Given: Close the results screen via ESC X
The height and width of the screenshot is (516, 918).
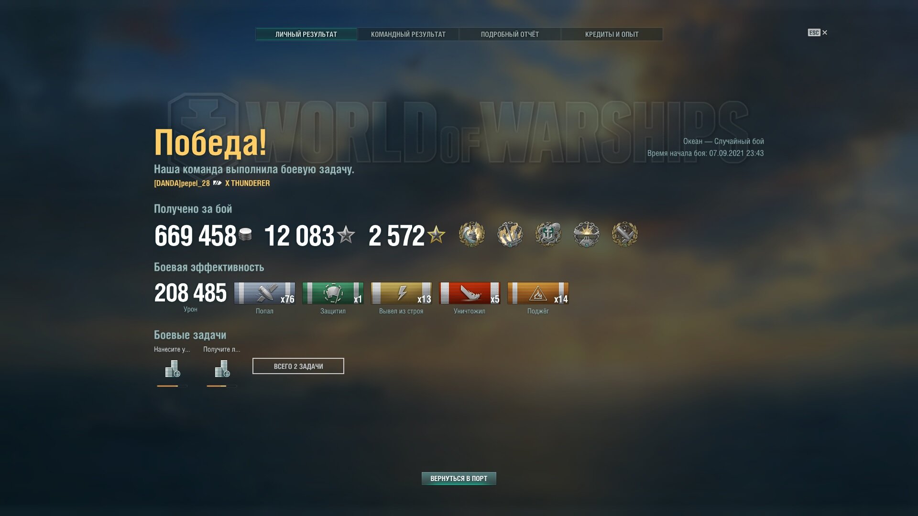Looking at the screenshot, I should coord(818,32).
